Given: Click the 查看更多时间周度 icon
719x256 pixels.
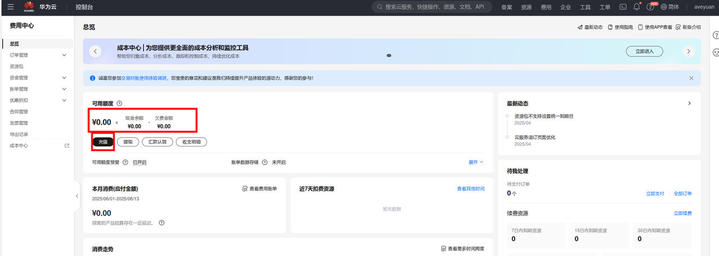Looking at the screenshot, I should [x=444, y=249].
